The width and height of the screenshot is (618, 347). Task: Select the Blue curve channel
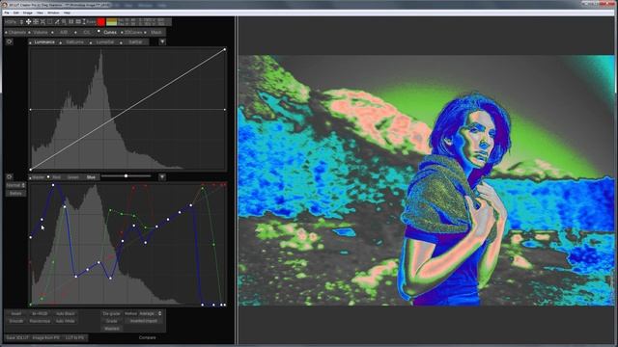pyautogui.click(x=91, y=177)
